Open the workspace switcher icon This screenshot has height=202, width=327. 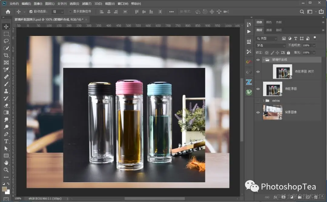[310, 12]
